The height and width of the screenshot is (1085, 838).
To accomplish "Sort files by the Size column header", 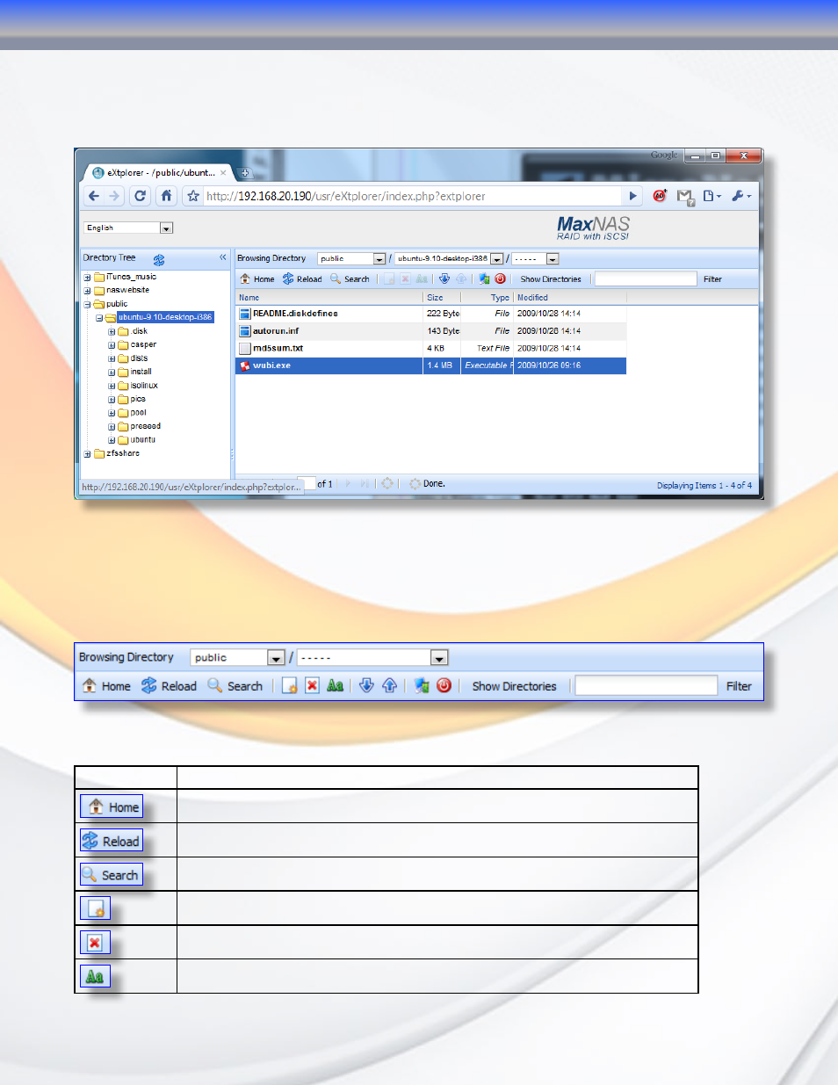I will pos(442,298).
